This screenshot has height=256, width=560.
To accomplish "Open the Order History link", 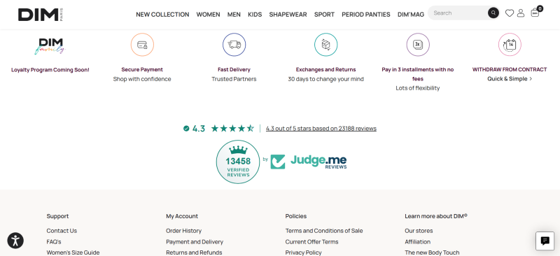I will click(183, 231).
